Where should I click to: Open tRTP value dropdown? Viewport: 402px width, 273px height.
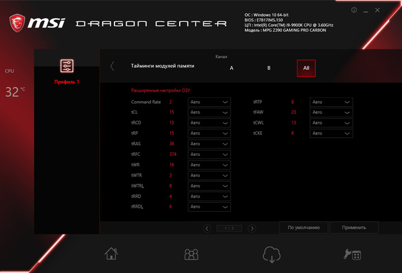[x=331, y=102]
